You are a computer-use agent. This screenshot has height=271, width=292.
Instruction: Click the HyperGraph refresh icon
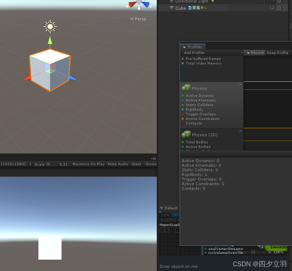[177, 230]
